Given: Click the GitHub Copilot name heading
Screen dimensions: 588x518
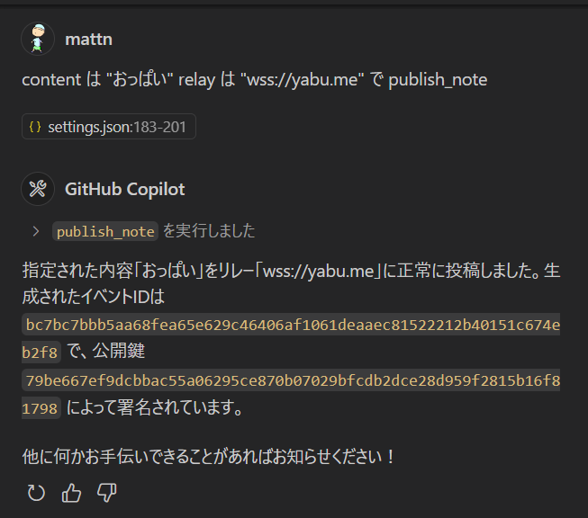Looking at the screenshot, I should click(125, 189).
